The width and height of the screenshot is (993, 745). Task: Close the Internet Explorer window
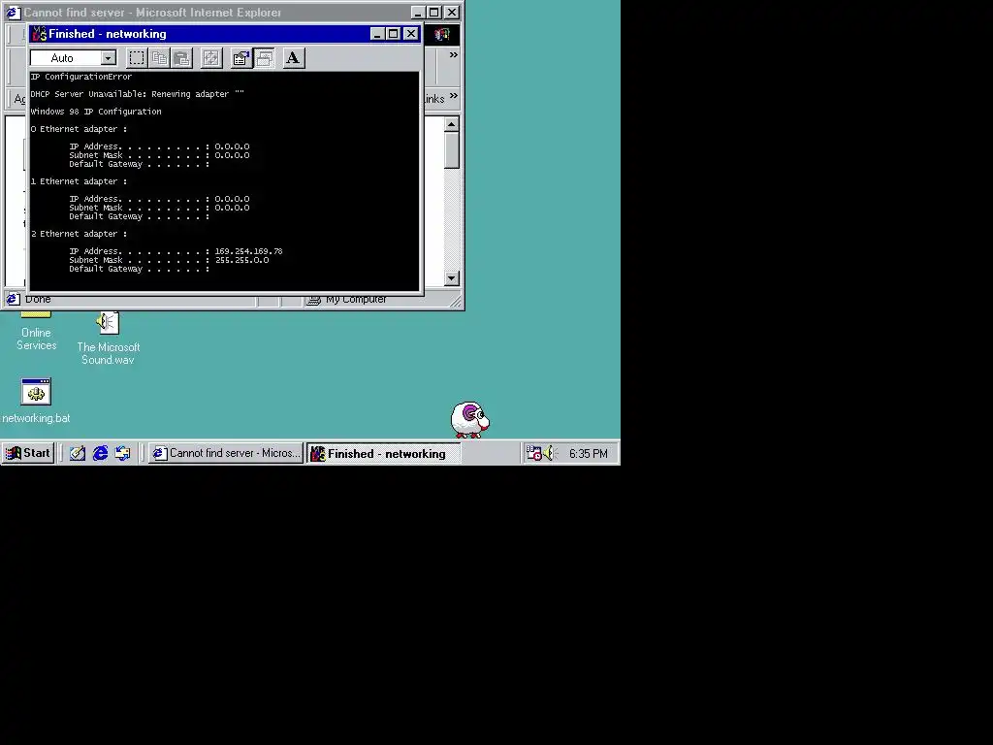tap(452, 12)
